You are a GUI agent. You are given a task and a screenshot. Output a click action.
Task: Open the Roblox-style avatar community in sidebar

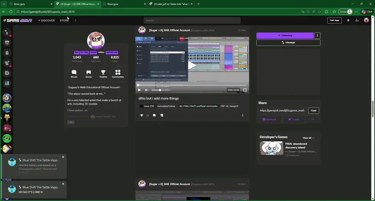7,108
